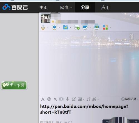Expand the screenshot scissors dropdown arrow
This screenshot has height=123, width=139.
click(98, 99)
